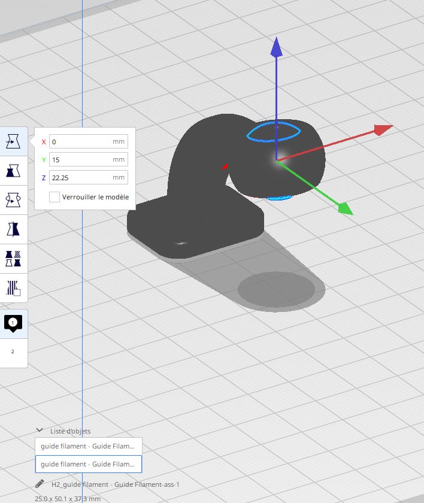Select the Support Blocker tool
This screenshot has width=424, height=503.
pyautogui.click(x=13, y=287)
